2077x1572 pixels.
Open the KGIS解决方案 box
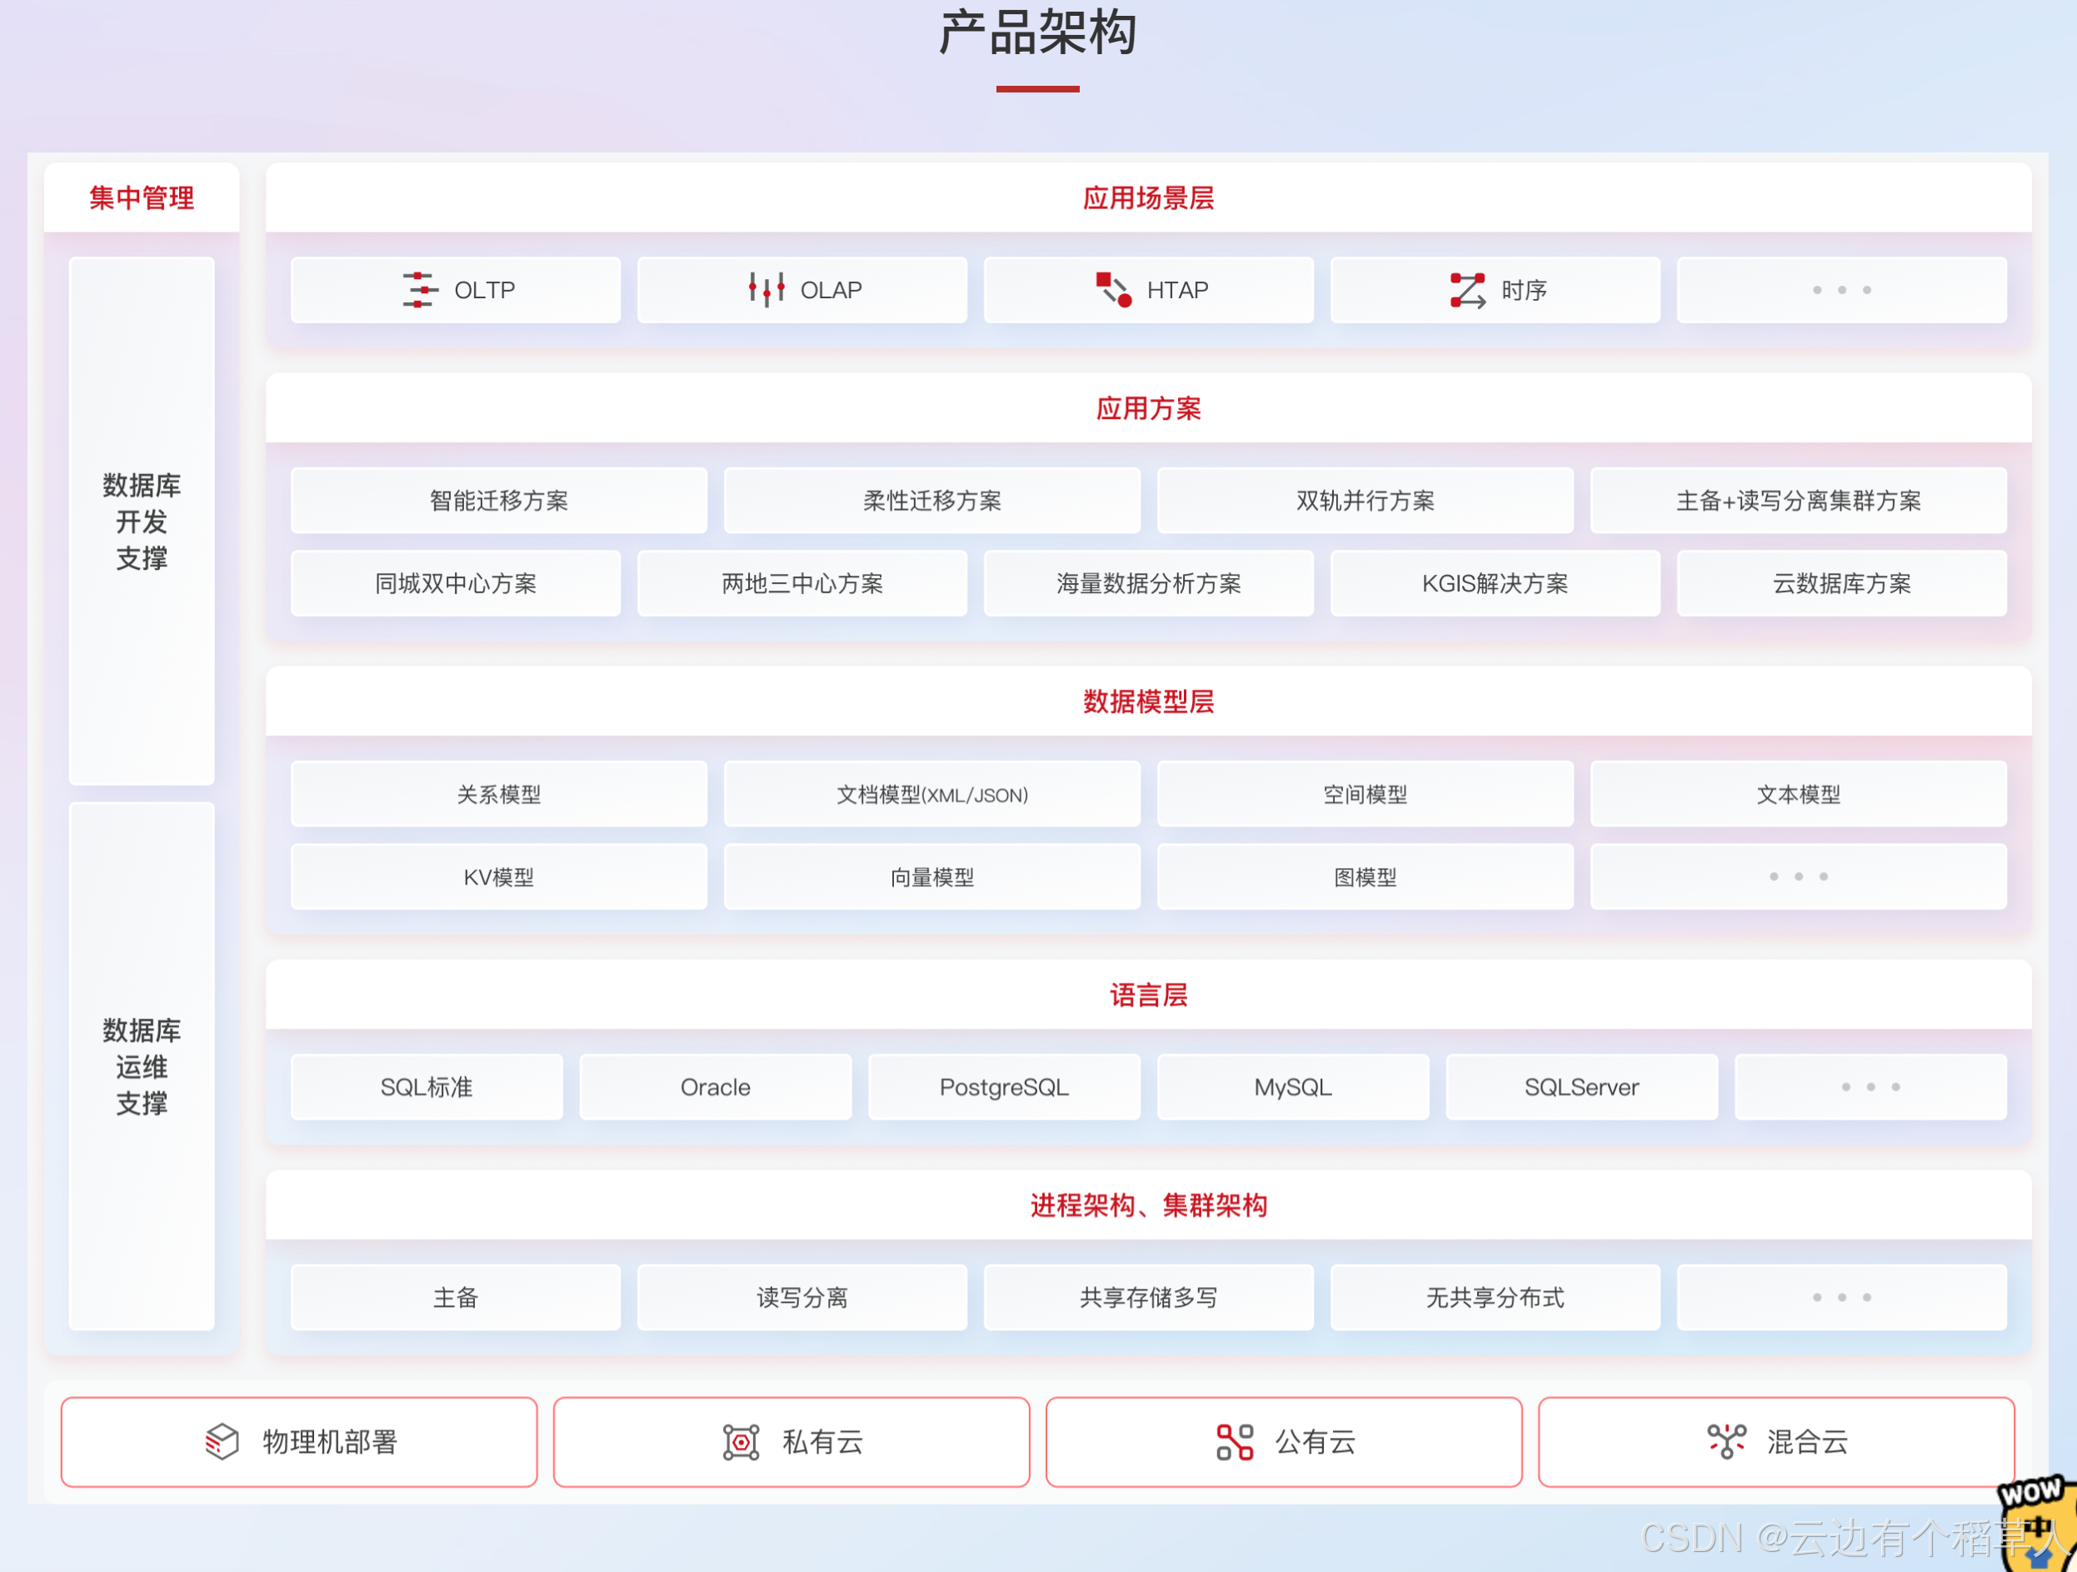pos(1495,583)
